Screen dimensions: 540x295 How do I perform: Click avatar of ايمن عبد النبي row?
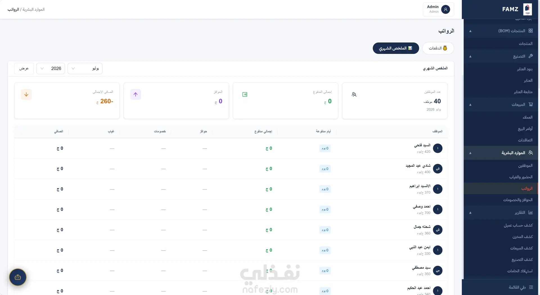pos(438,250)
